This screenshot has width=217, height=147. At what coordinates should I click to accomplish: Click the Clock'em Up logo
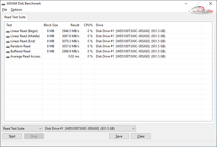pyautogui.click(x=201, y=11)
